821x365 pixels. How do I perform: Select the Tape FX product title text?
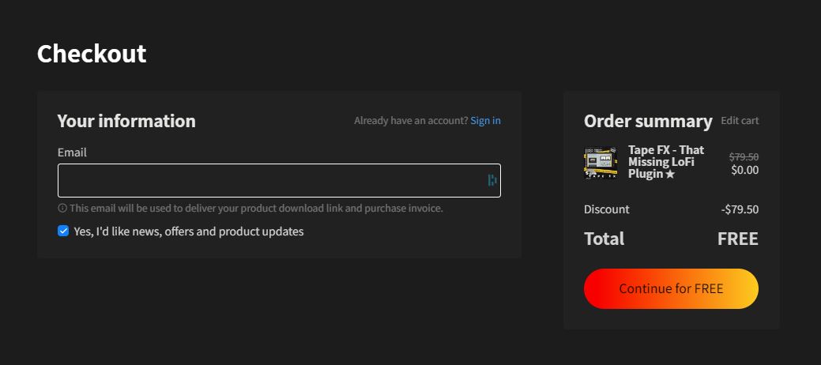[x=666, y=162]
